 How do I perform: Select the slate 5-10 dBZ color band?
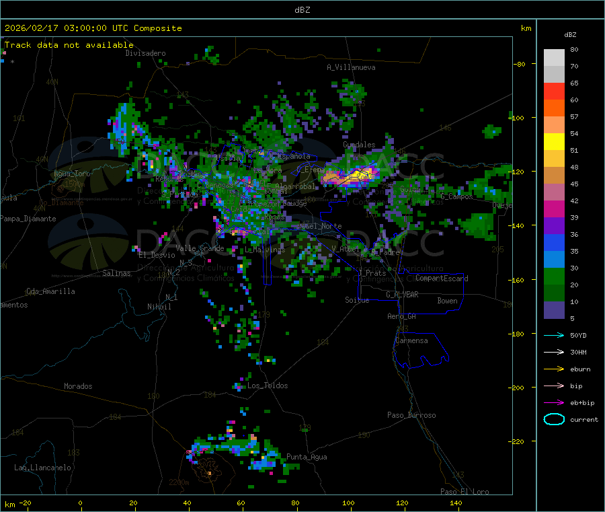pos(554,310)
